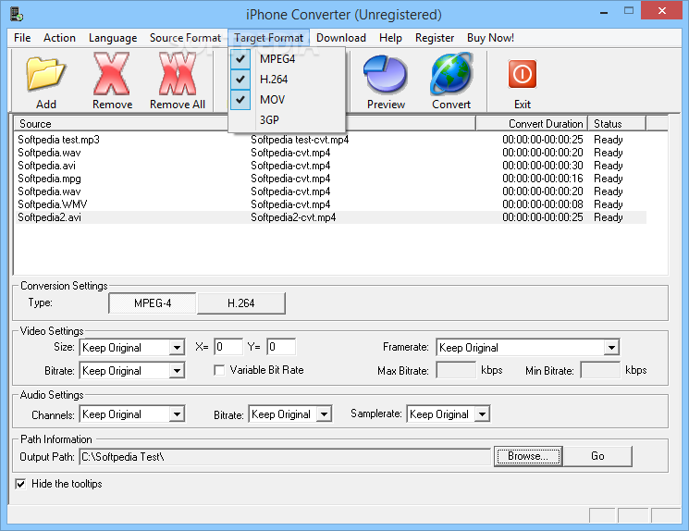Screen dimensions: 689x531
Task: Uncheck MPEG4 in Target Format menu
Action: point(286,59)
